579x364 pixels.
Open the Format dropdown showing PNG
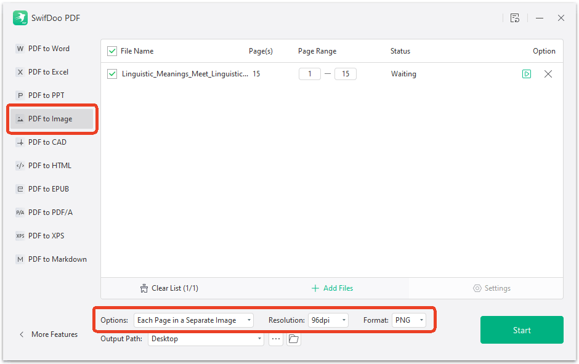click(409, 320)
